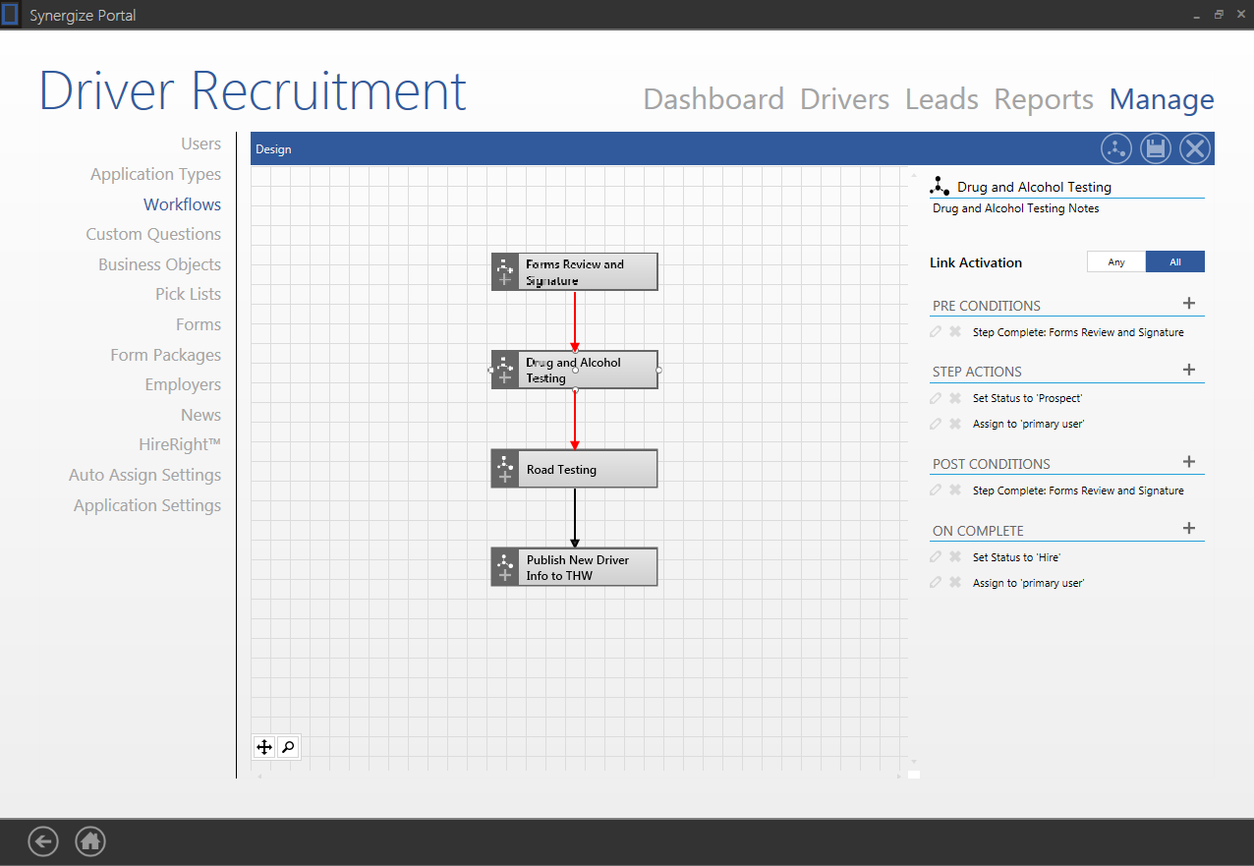Select the pan/move canvas tool
1254x866 pixels.
[x=264, y=747]
